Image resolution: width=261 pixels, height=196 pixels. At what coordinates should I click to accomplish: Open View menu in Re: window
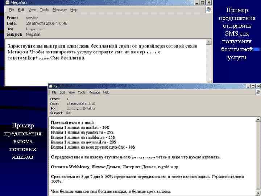(71, 92)
